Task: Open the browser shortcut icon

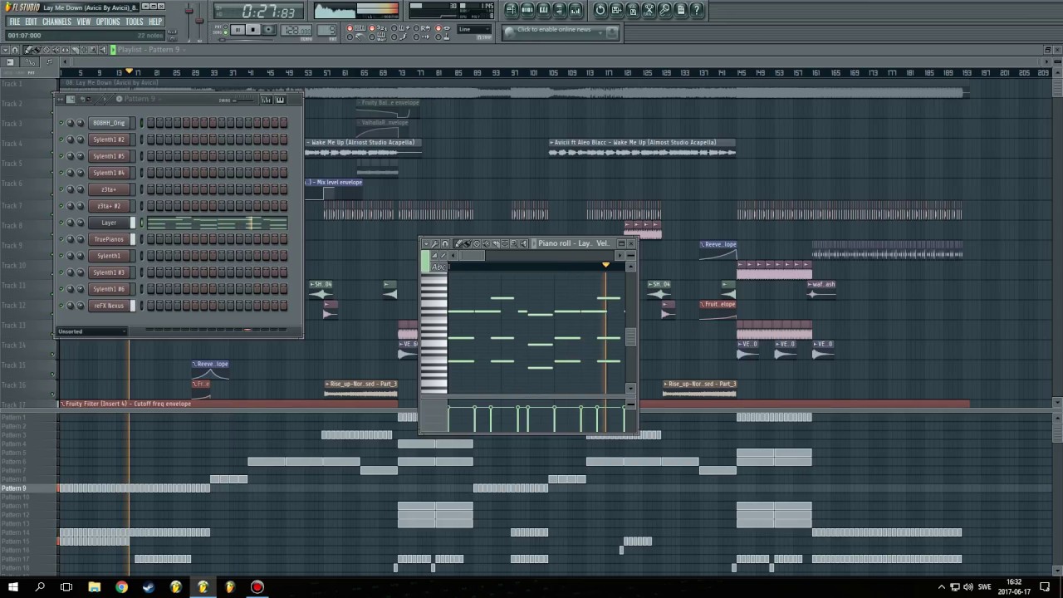Action: 559,10
